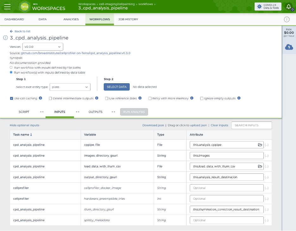The height and width of the screenshot is (231, 296).
Task: Browse files for cppipe_file folder icon
Action: [260, 145]
